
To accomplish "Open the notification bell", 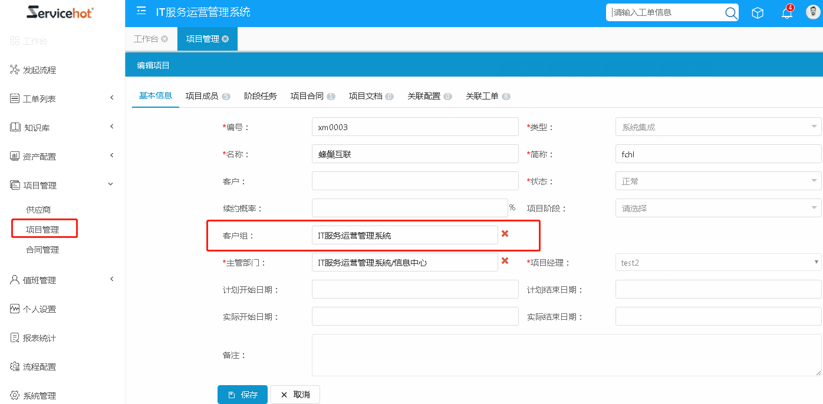I will click(786, 13).
